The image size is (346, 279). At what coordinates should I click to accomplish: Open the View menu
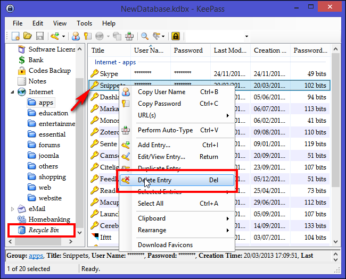point(60,23)
